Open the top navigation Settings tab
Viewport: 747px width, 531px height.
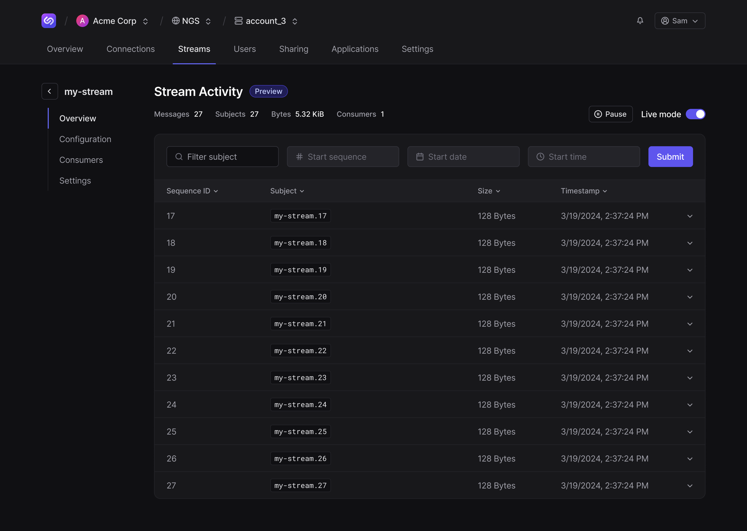(x=417, y=49)
